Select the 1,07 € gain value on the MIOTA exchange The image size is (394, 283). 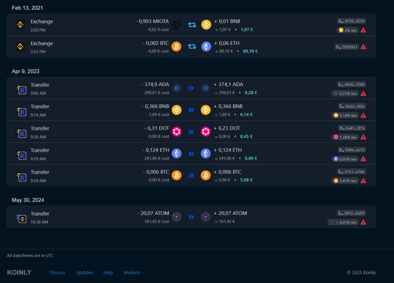coord(247,30)
